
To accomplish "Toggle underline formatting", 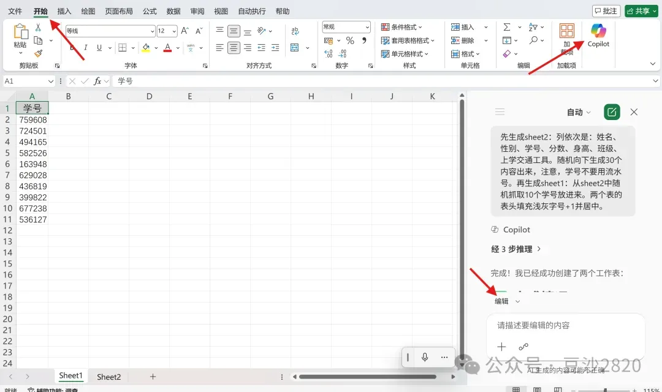I will (x=99, y=48).
